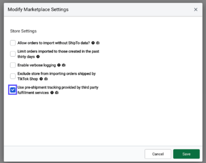Open help icon next to verbose logging

pos(59,65)
